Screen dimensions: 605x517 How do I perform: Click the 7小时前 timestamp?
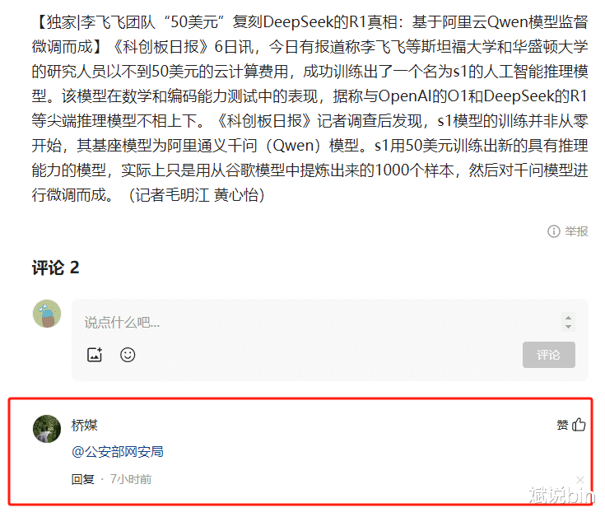pos(131,479)
